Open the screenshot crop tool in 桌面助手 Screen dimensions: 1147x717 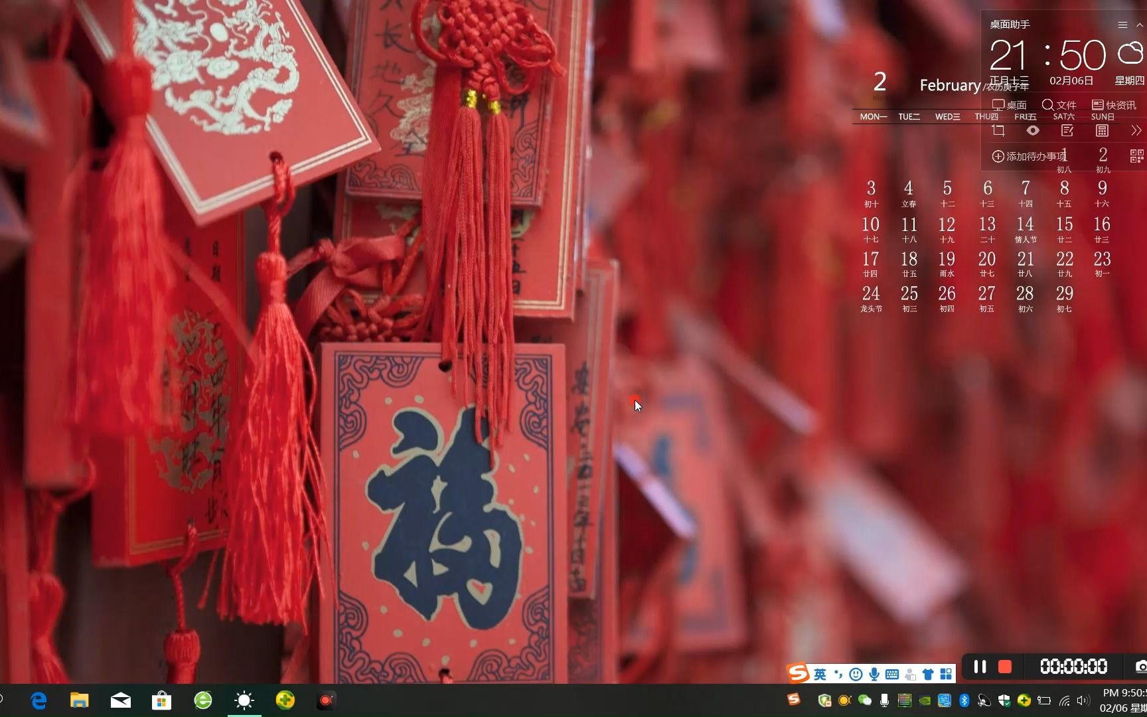click(x=998, y=130)
